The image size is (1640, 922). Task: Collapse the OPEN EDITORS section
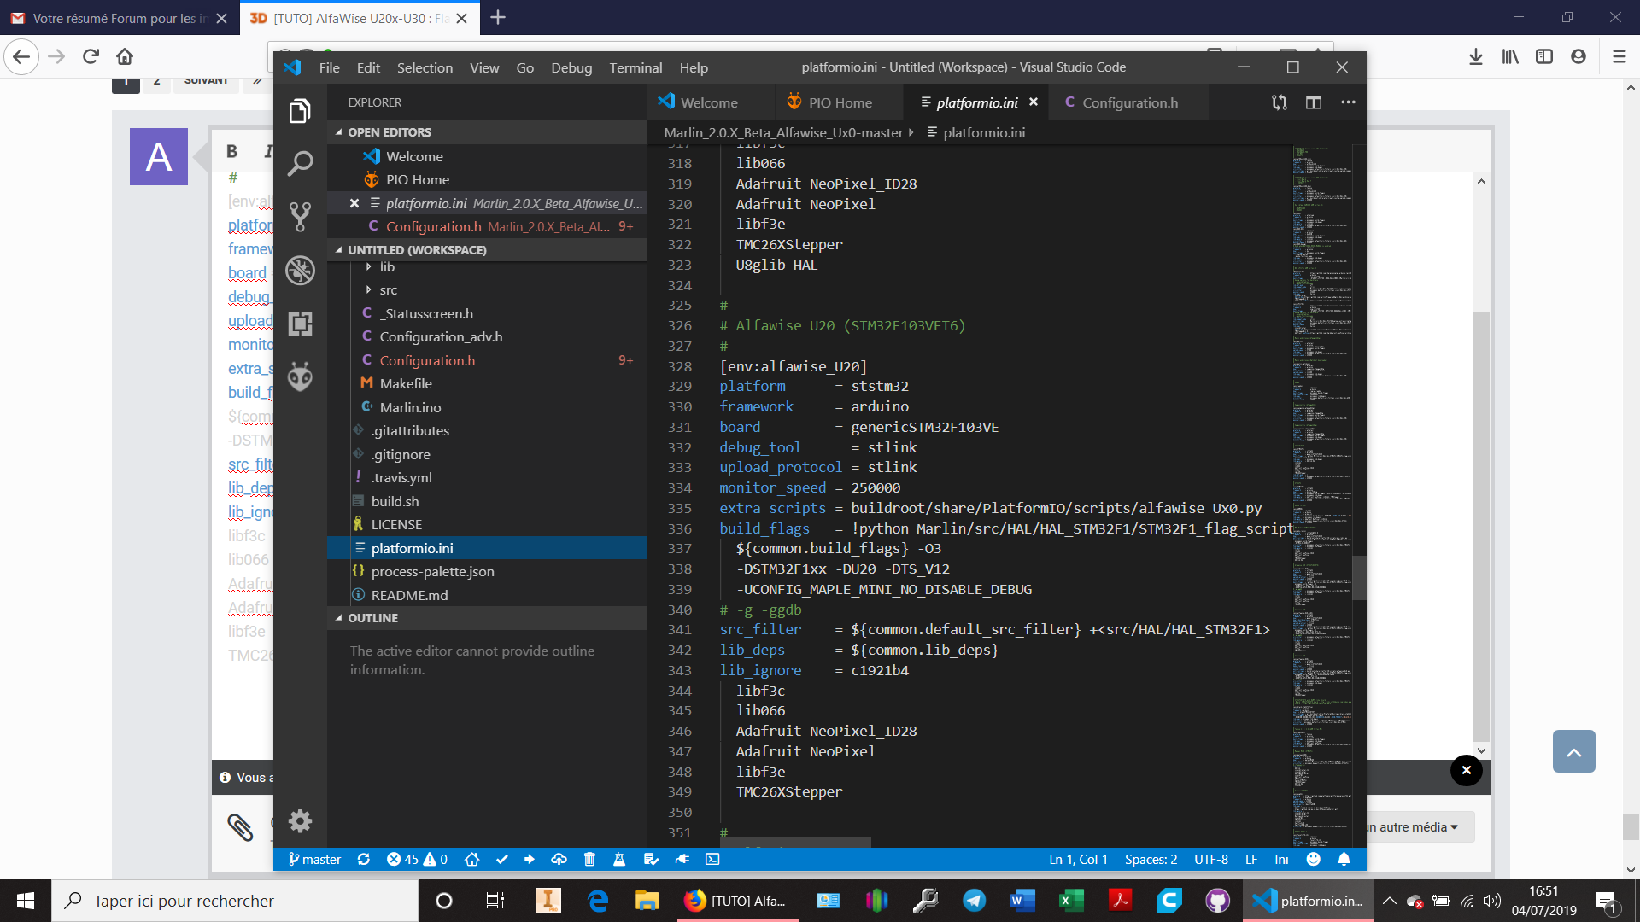click(389, 132)
